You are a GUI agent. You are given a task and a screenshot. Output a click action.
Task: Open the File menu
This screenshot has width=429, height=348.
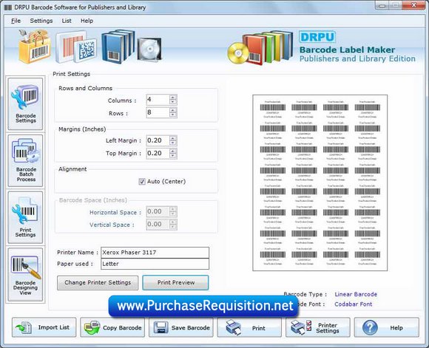tap(16, 21)
